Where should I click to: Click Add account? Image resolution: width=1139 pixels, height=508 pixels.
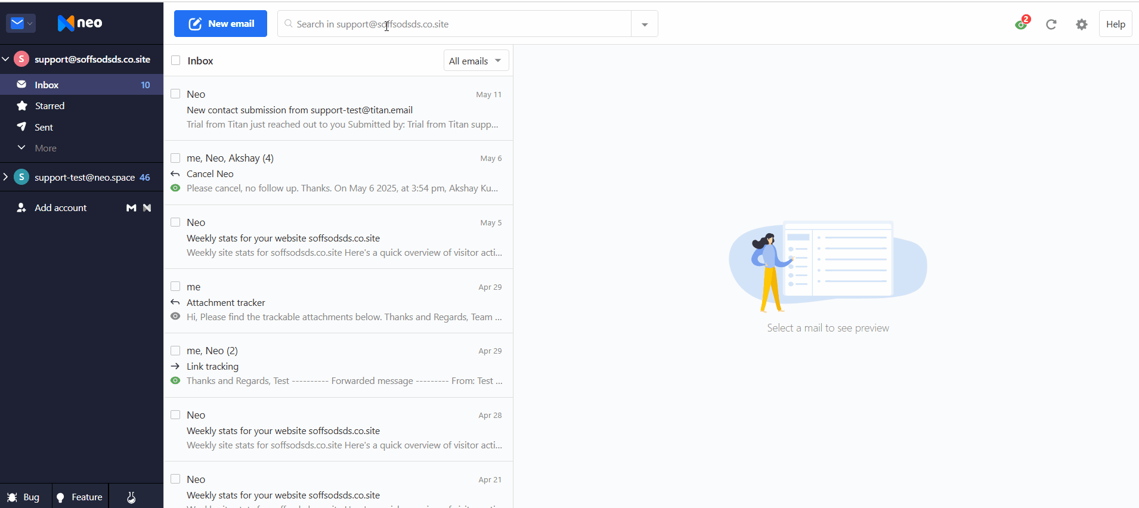(60, 207)
